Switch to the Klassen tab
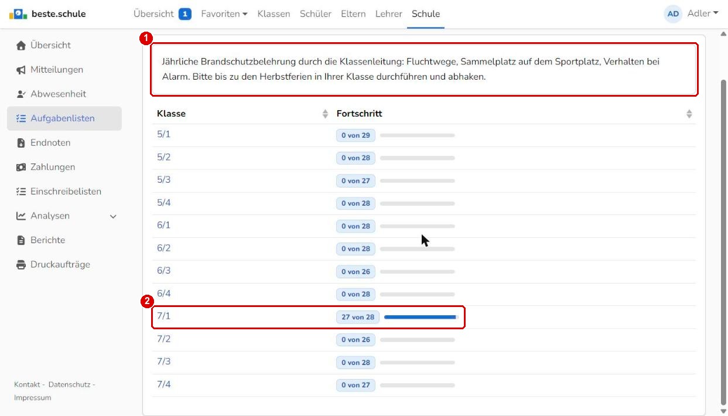Viewport: 728px width, 416px height. [274, 14]
